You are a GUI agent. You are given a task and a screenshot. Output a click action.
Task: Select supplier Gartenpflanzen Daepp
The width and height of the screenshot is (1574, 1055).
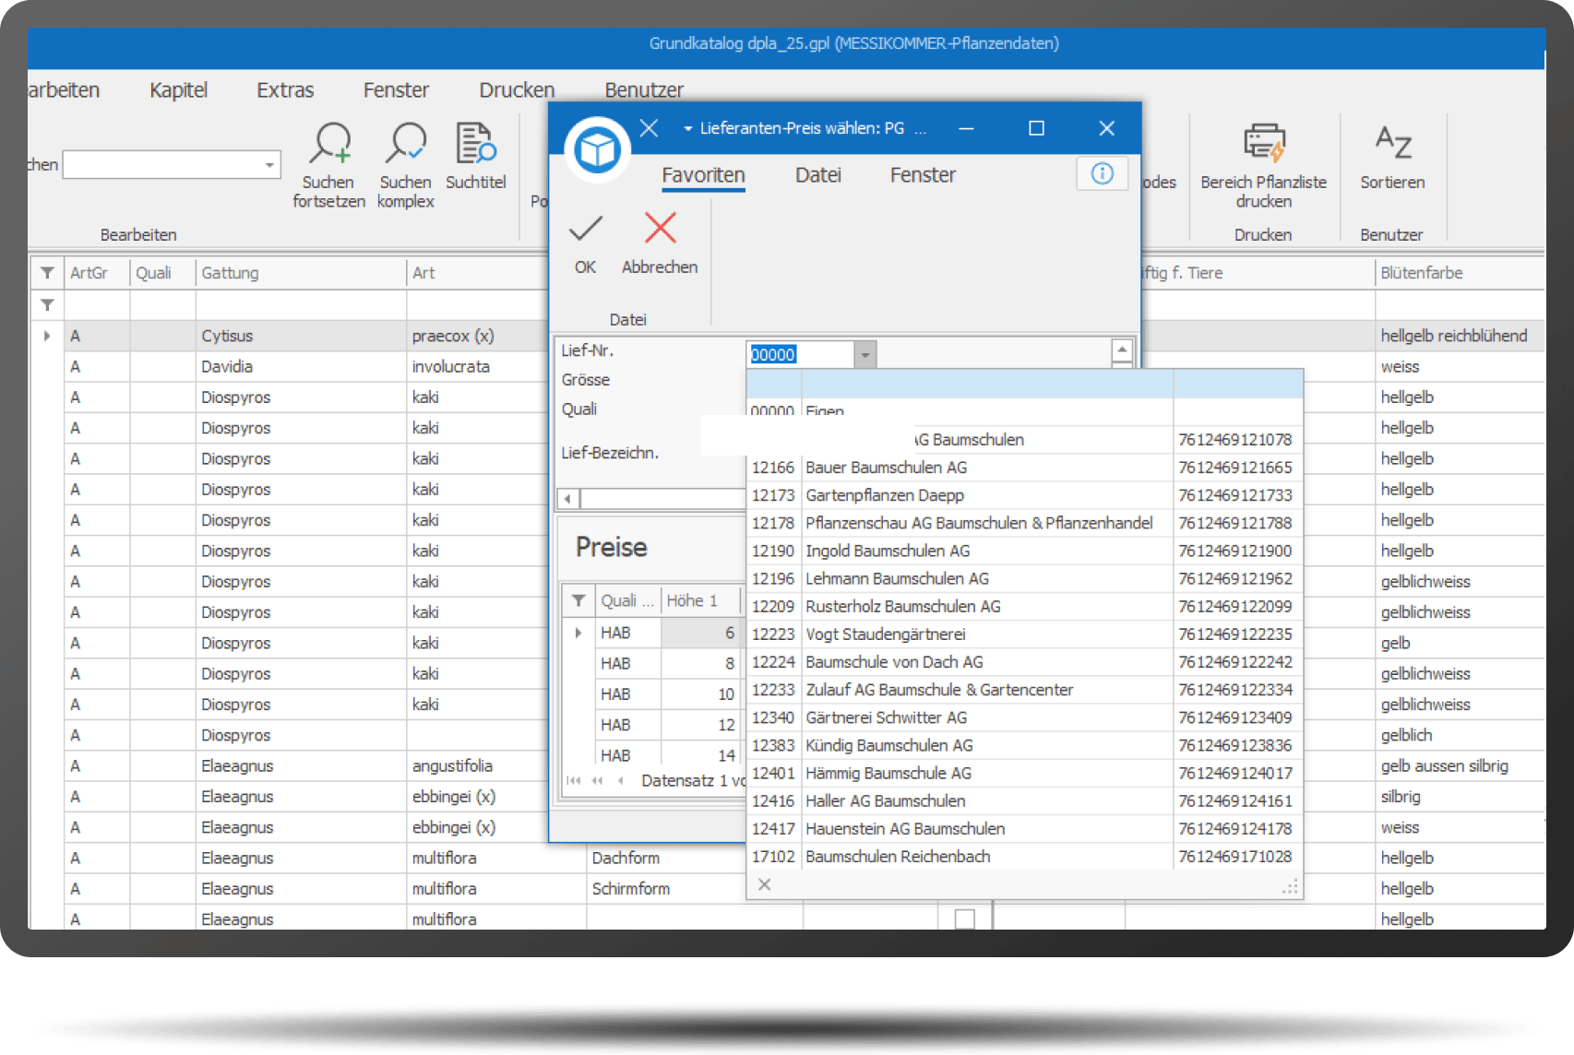pos(1023,495)
